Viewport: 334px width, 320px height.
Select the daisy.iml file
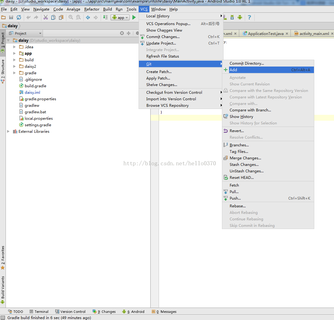pos(32,92)
